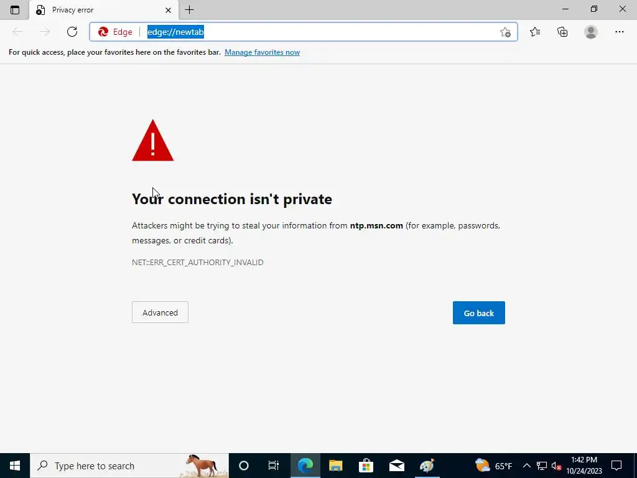Screen dimensions: 637x478
Task: Open the Collections icon
Action: (562, 32)
